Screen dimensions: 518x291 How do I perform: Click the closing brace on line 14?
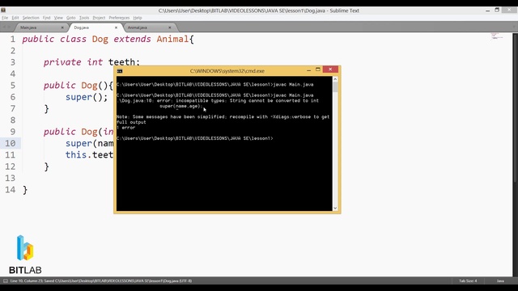25,190
